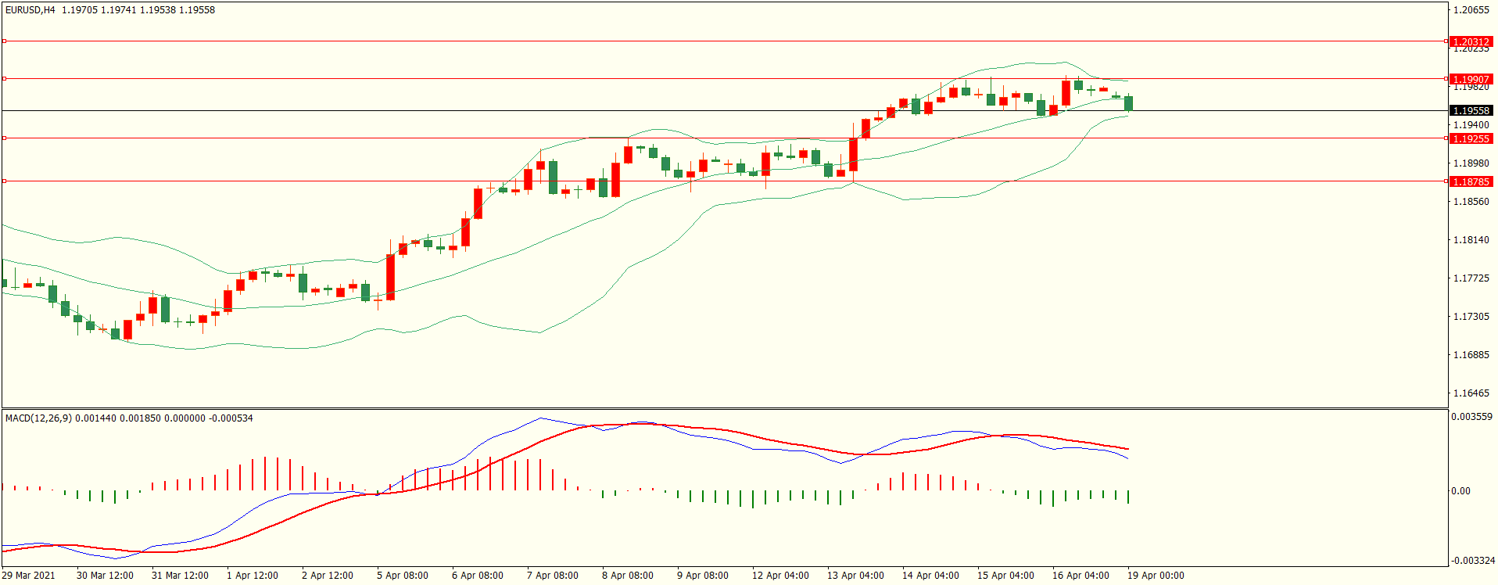Click the 0.003559 MACD scale label
The image size is (1498, 585).
coord(1471,417)
